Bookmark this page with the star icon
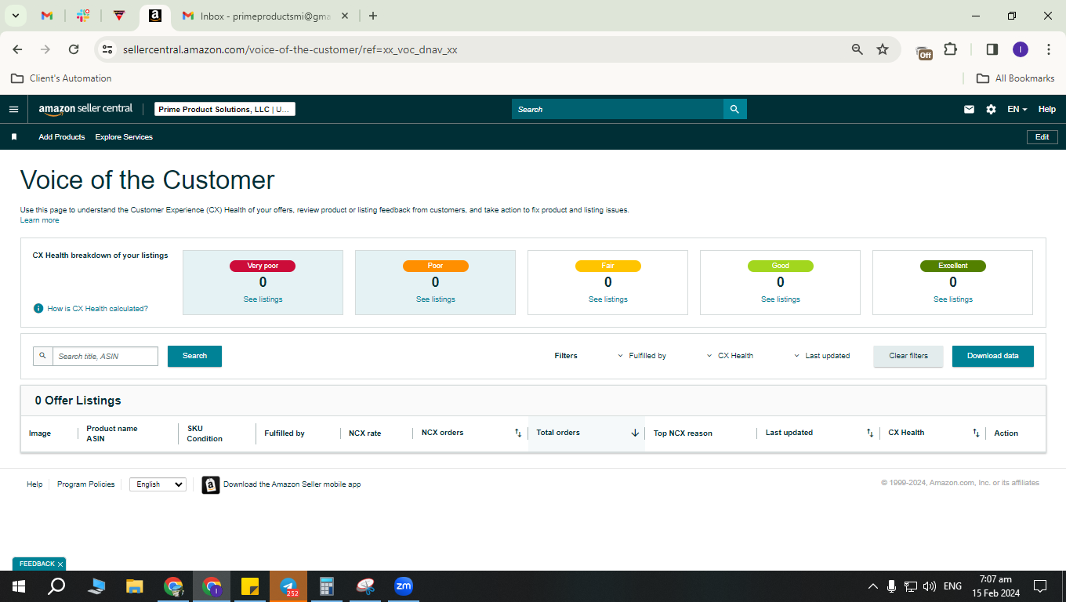This screenshot has width=1066, height=602. coord(883,49)
